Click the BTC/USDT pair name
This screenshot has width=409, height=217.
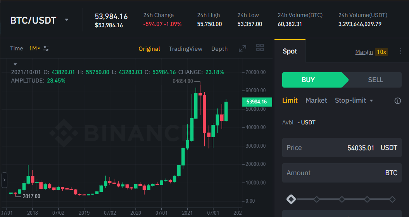[x=33, y=20]
